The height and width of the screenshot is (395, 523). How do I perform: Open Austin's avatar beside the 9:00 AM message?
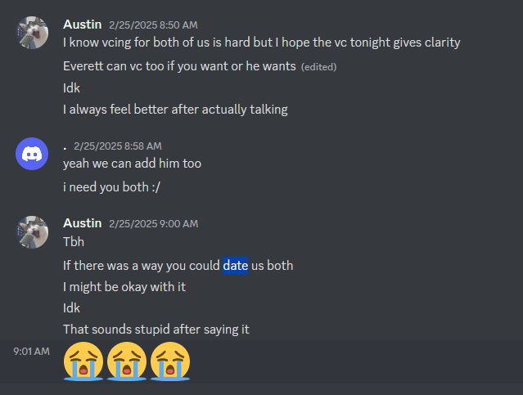pos(32,232)
